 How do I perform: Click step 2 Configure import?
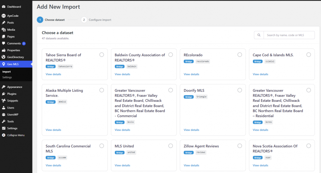coord(96,20)
